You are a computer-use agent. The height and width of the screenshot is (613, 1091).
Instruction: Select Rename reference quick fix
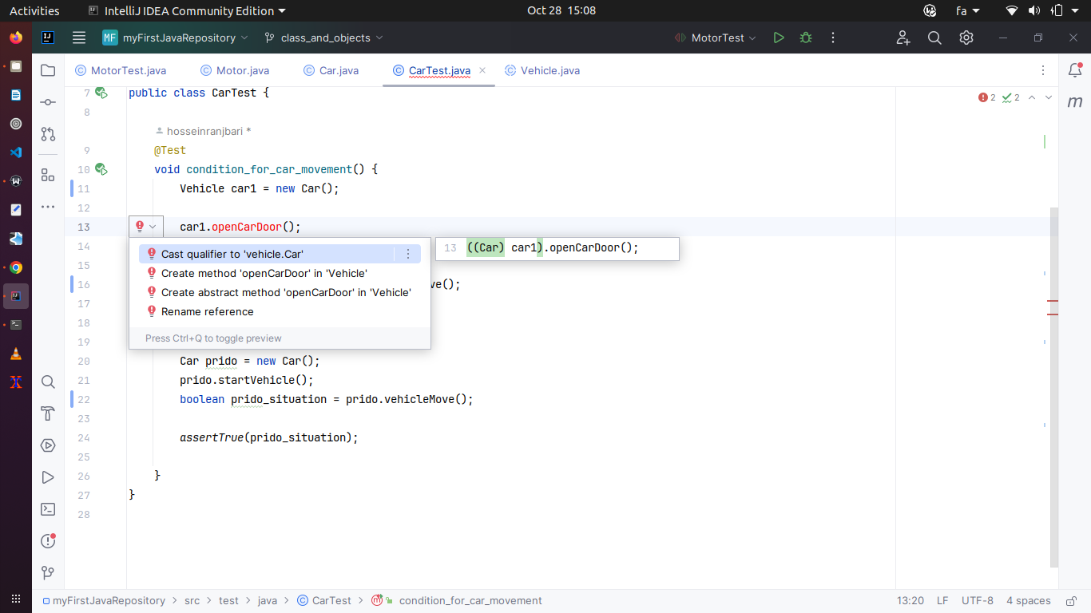click(280, 311)
